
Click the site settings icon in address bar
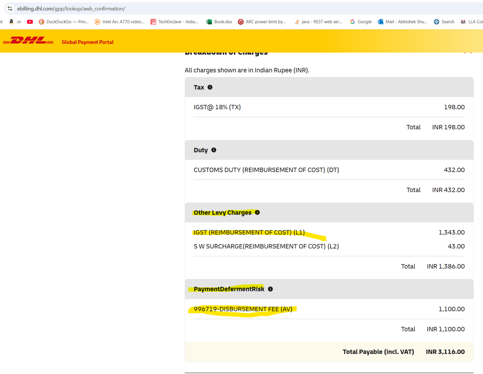[x=10, y=8]
